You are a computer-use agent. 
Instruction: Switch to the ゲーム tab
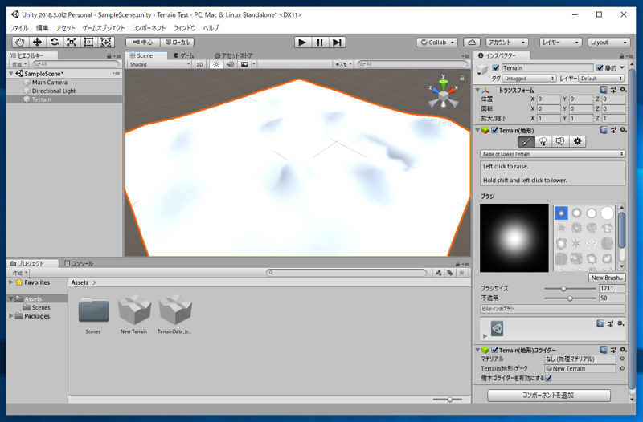pyautogui.click(x=184, y=55)
